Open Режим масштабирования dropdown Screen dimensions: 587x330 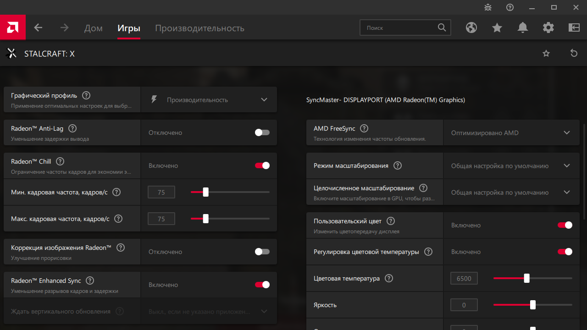[x=512, y=165]
